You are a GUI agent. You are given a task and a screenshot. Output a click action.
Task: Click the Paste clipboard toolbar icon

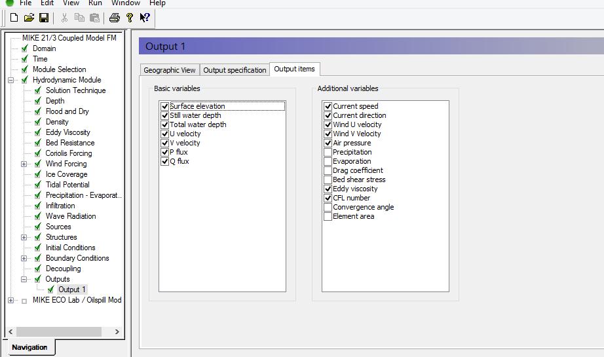pyautogui.click(x=94, y=17)
